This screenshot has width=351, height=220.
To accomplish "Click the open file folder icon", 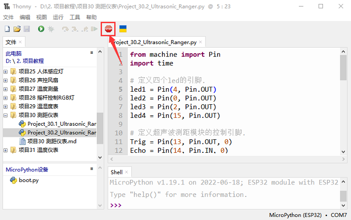I will click(x=17, y=30).
